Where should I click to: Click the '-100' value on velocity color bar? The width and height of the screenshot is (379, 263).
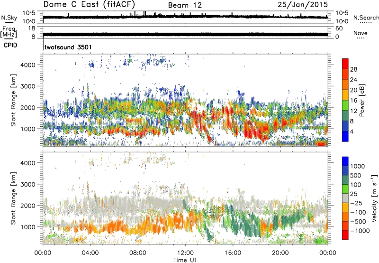(358, 212)
